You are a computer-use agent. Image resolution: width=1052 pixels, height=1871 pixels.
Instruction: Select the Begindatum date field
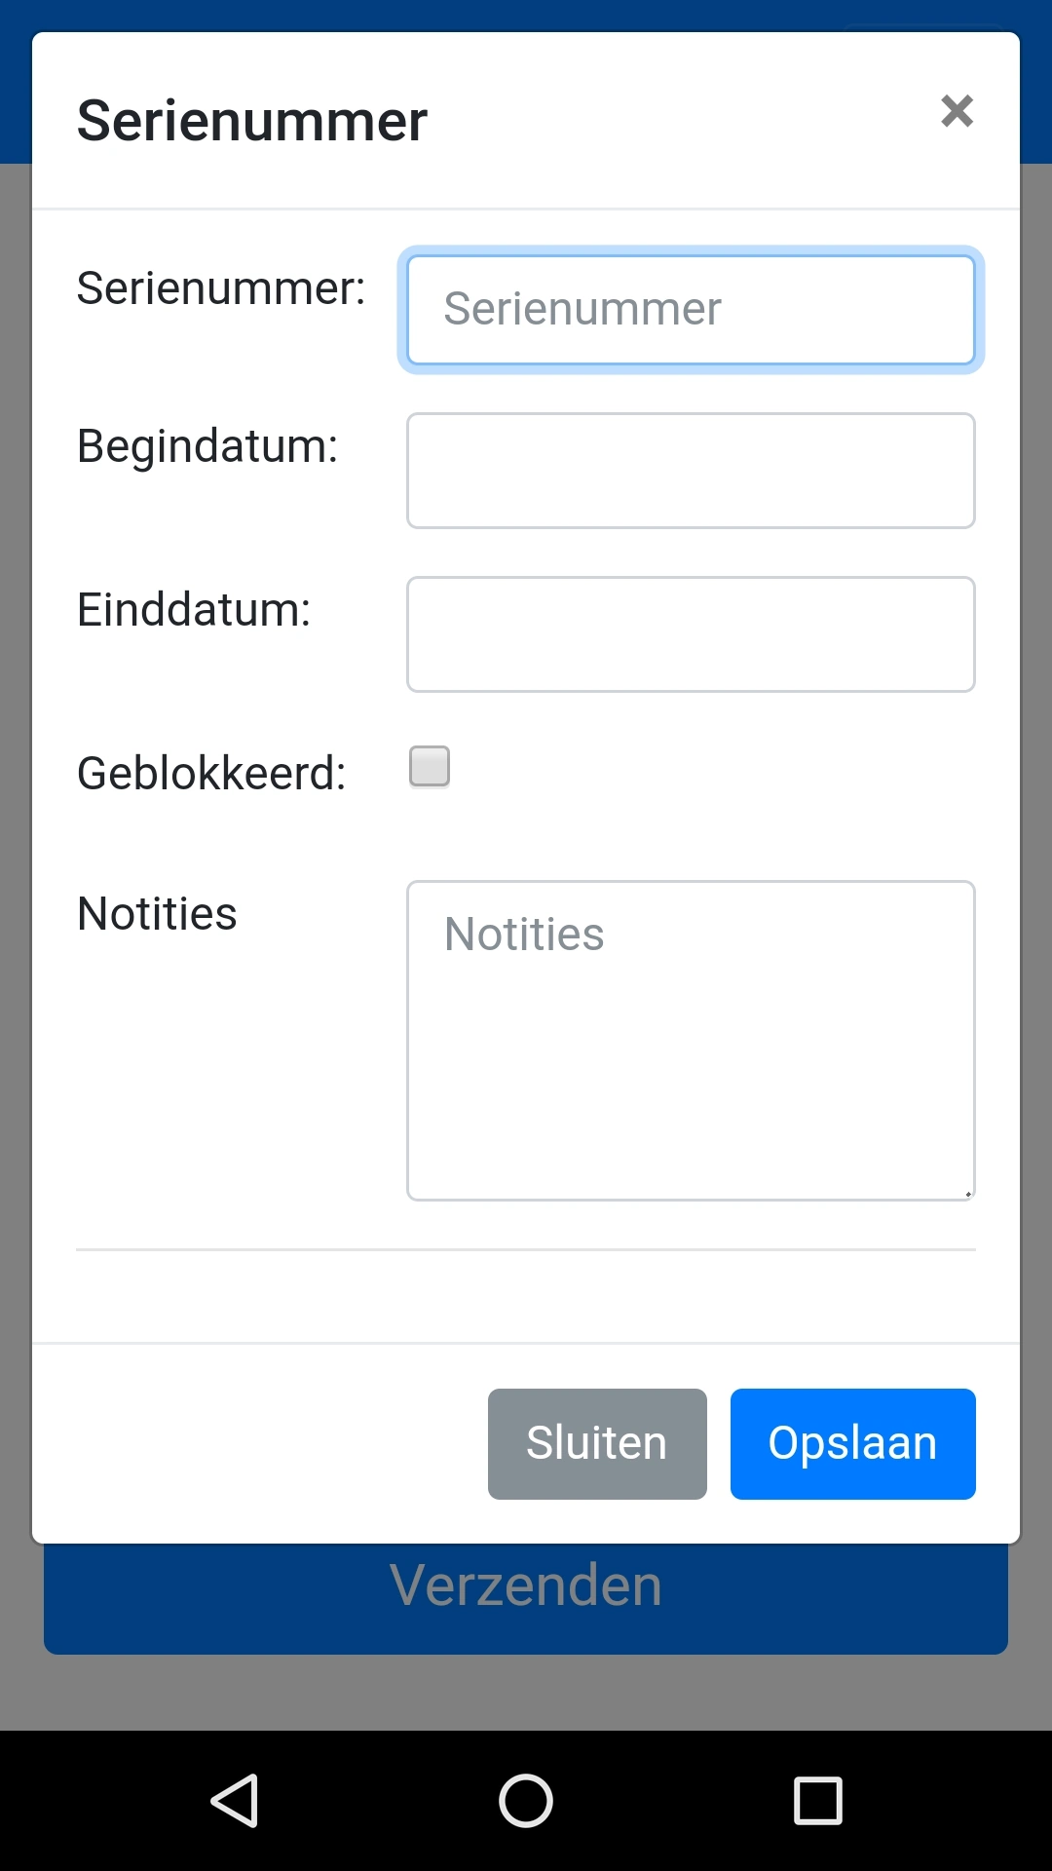point(691,471)
